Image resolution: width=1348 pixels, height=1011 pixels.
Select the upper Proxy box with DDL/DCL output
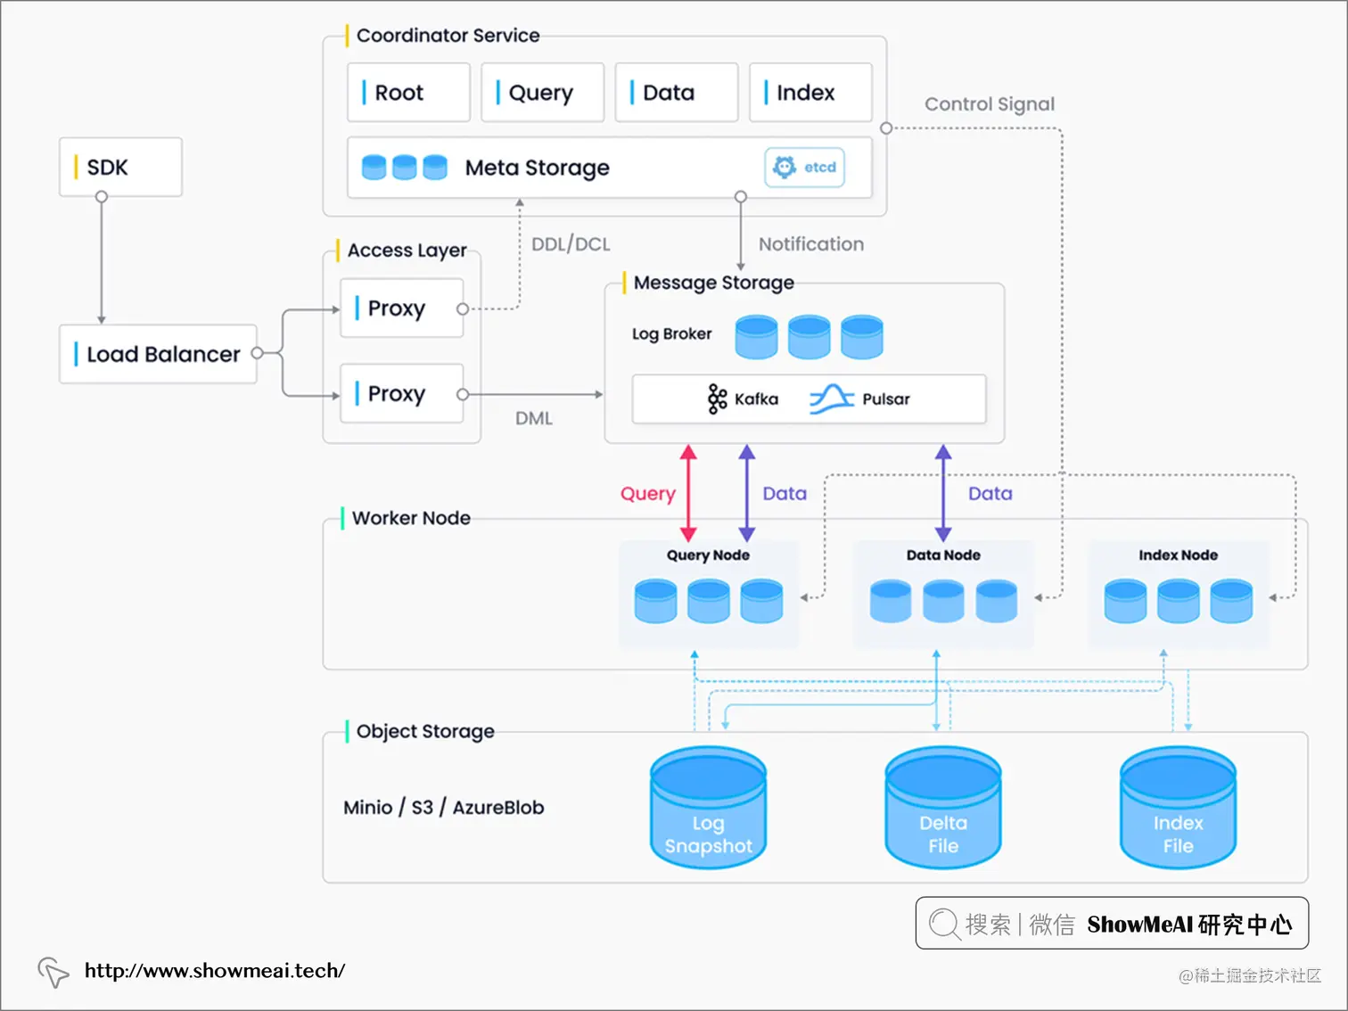(x=401, y=308)
